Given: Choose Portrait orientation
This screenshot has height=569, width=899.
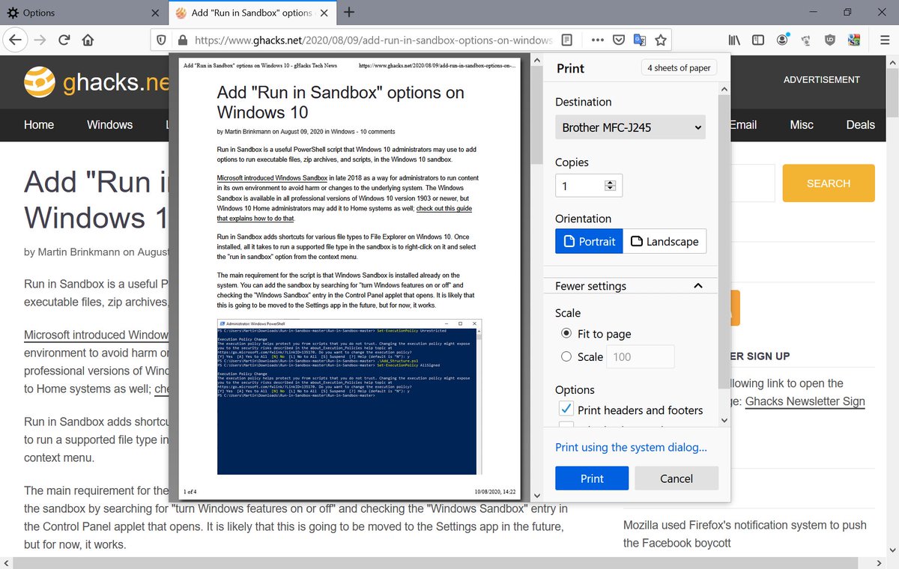Looking at the screenshot, I should tap(589, 241).
